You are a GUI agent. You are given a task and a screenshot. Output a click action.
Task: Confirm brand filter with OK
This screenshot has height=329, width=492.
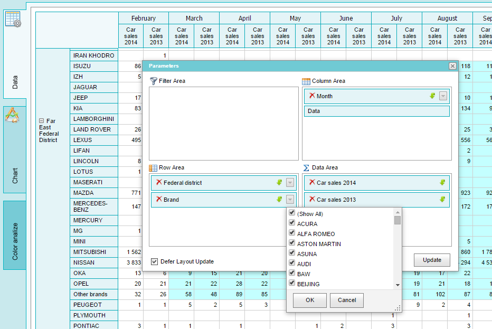click(310, 300)
